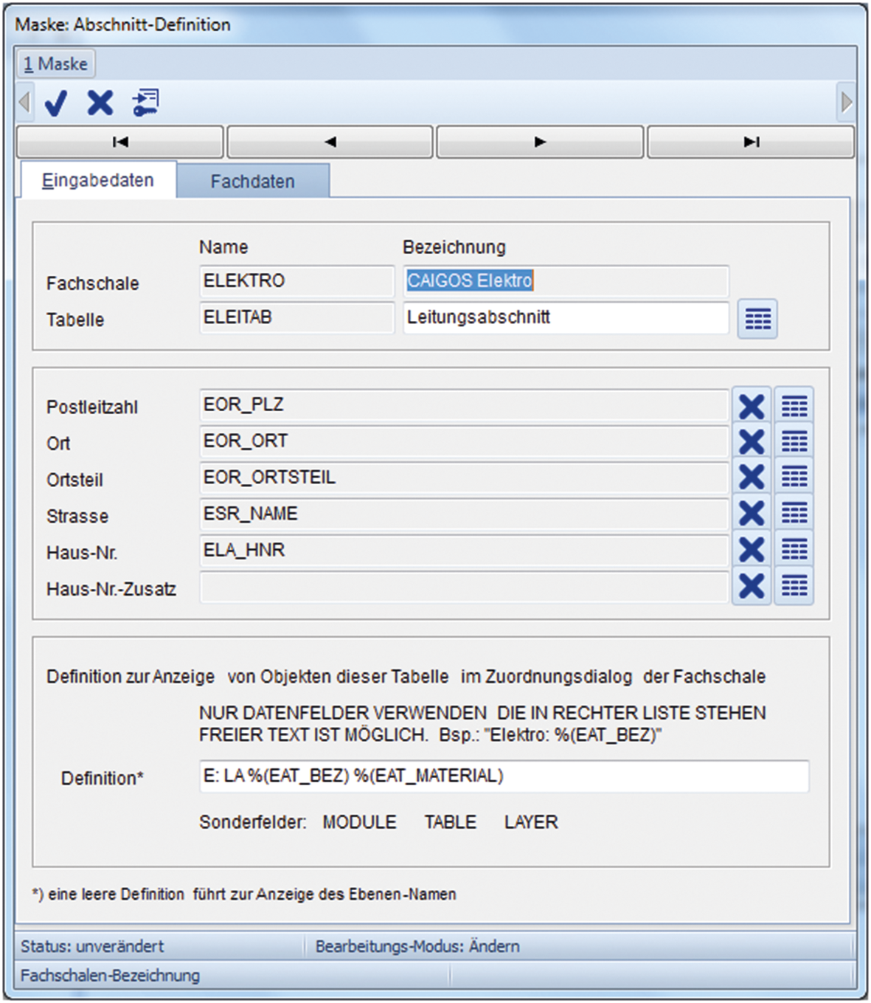Switch to the Fachdaten tab
The height and width of the screenshot is (1003, 871).
[x=252, y=182]
